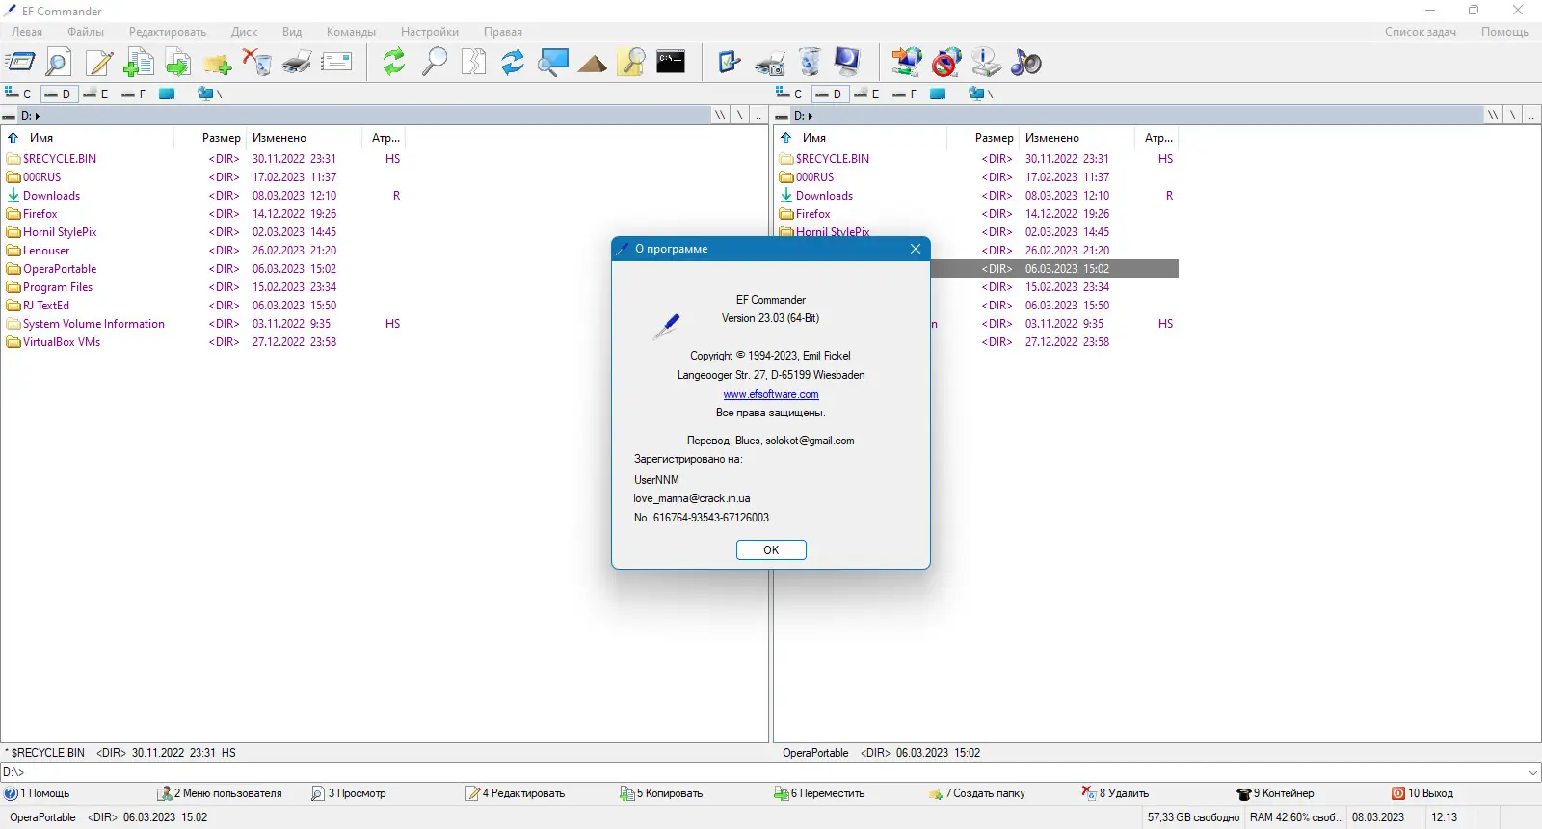Click the desktop computer monitor toolbar icon

[848, 63]
